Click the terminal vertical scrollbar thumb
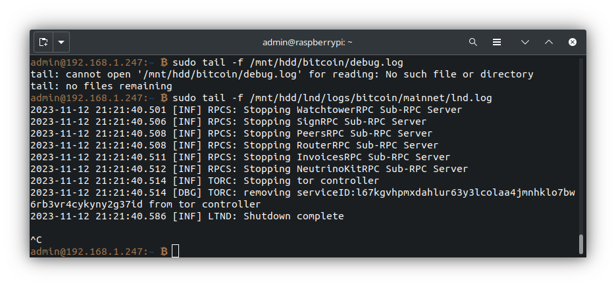Screen dimensions: 616x287 (x=580, y=244)
